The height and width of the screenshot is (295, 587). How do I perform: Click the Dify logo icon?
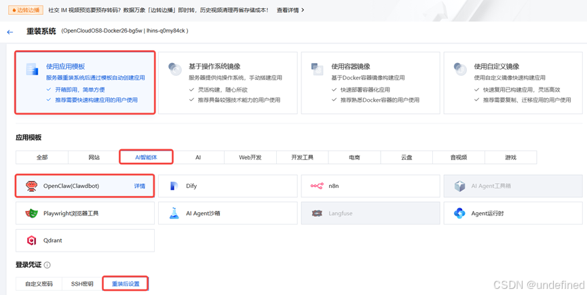click(174, 186)
